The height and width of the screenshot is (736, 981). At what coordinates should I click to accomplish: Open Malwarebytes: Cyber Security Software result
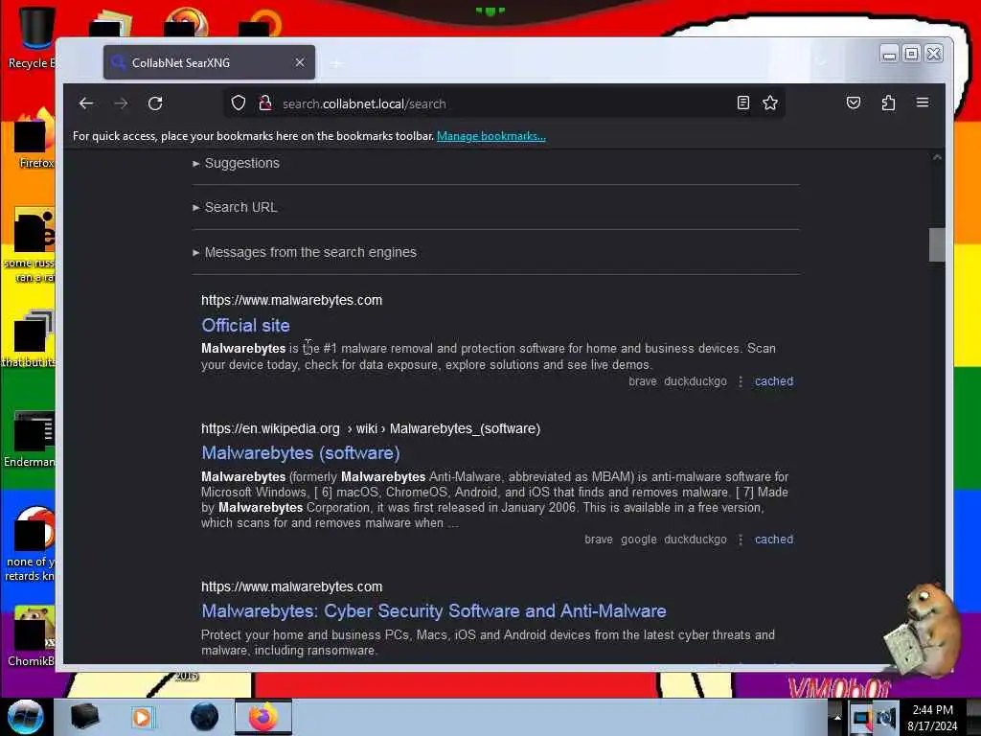[434, 610]
